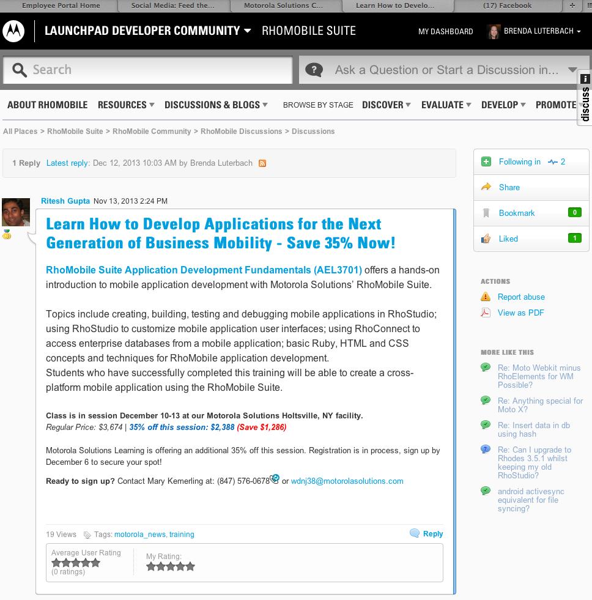The width and height of the screenshot is (592, 600).
Task: Click icon beside Moto Webkit minus RhoElements
Action: coord(485,368)
